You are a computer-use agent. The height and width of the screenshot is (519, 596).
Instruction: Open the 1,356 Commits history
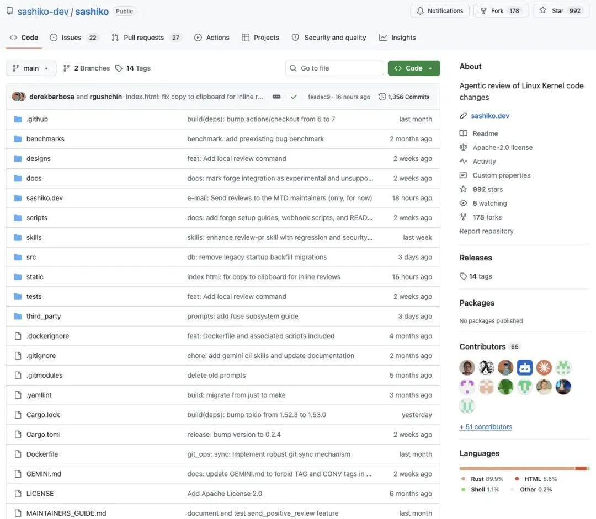tap(404, 97)
